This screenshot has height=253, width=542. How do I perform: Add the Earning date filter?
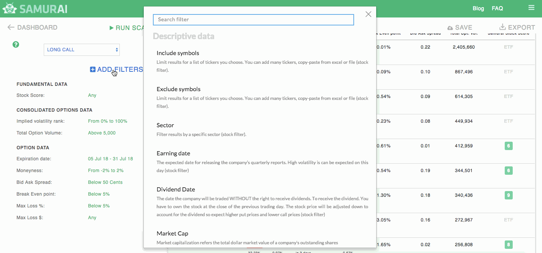[x=173, y=153]
